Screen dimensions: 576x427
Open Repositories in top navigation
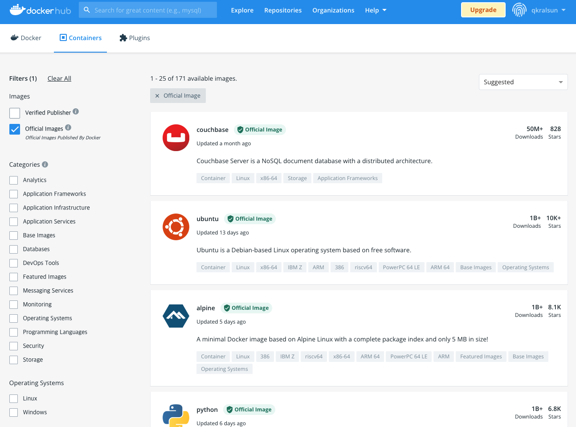[x=283, y=10]
